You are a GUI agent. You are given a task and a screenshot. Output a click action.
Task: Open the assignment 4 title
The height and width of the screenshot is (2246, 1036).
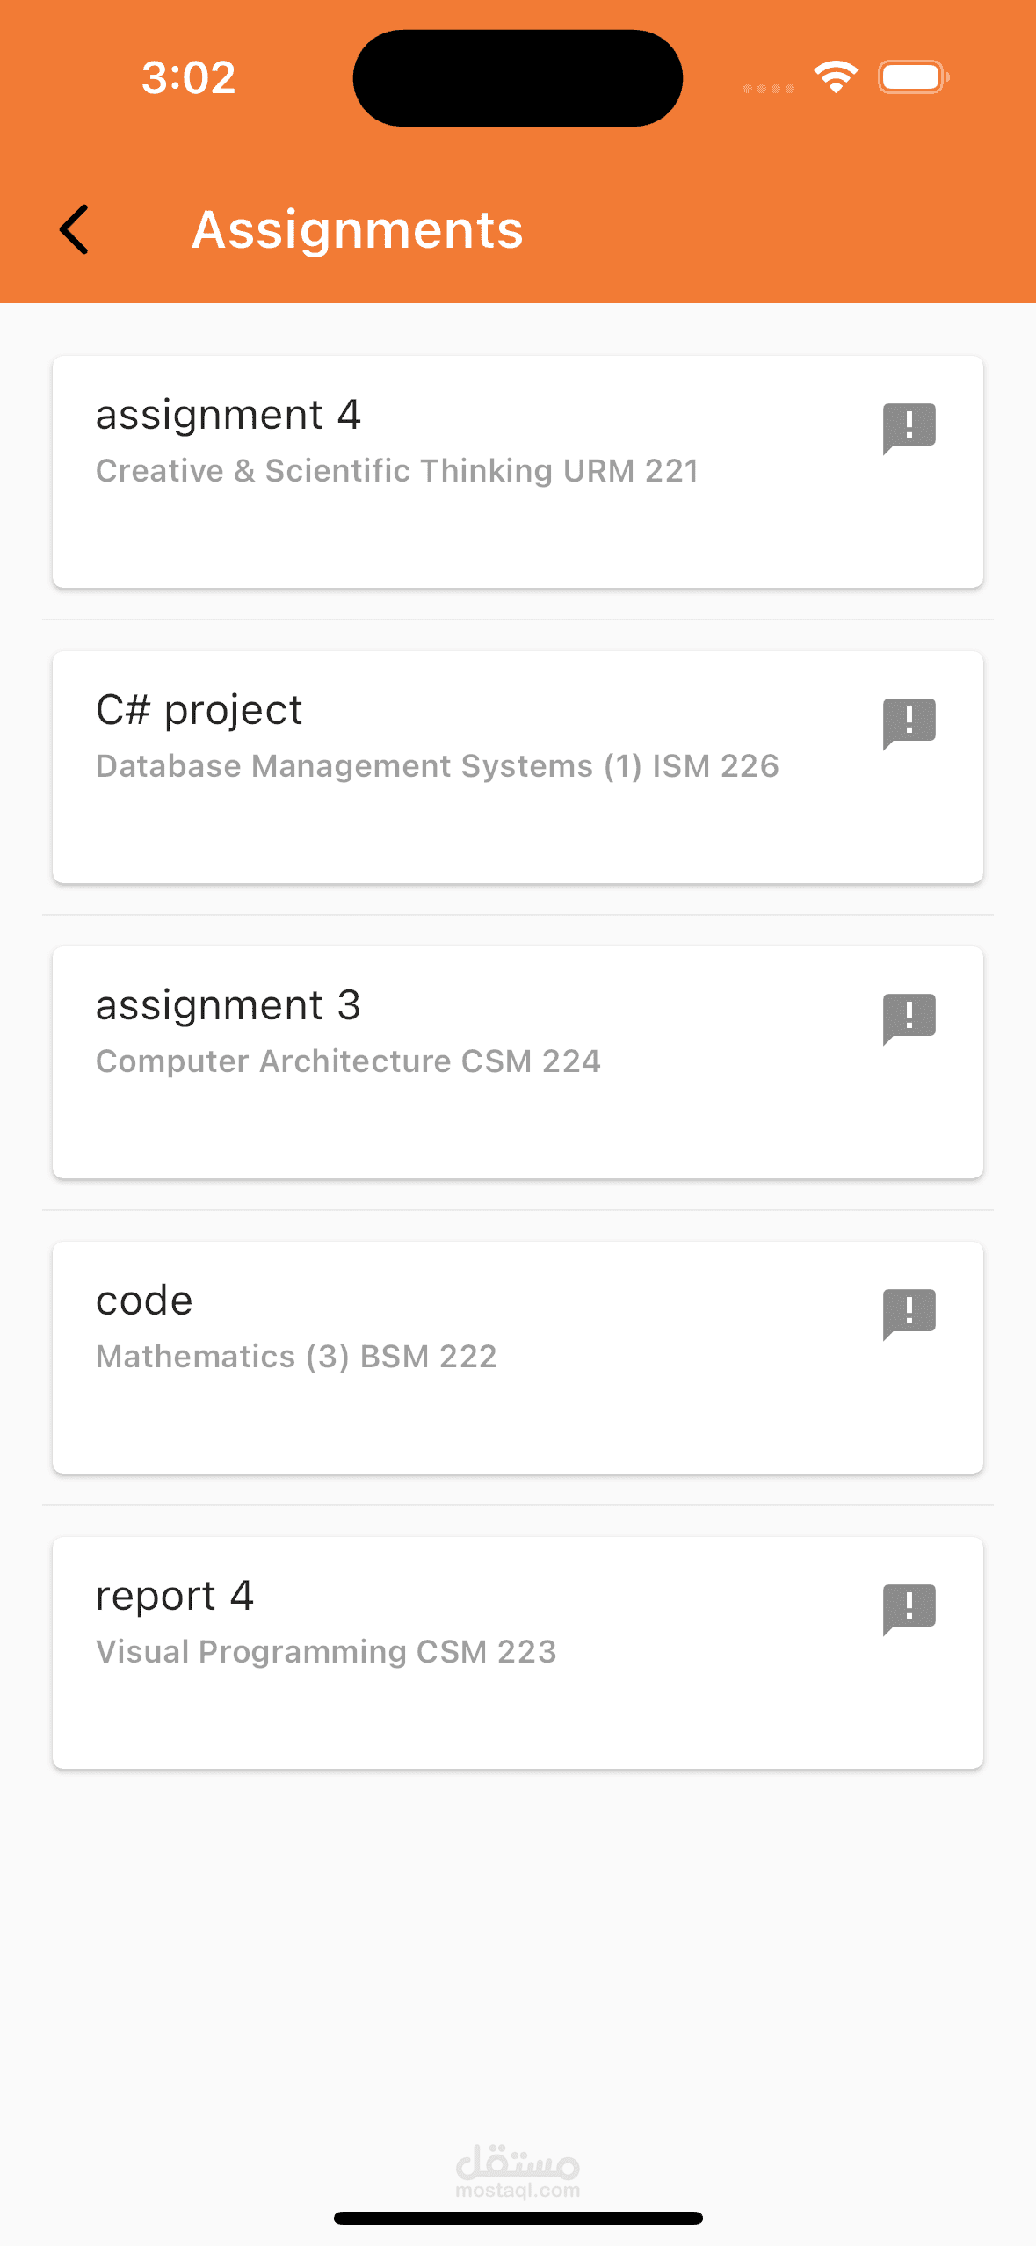(x=228, y=415)
